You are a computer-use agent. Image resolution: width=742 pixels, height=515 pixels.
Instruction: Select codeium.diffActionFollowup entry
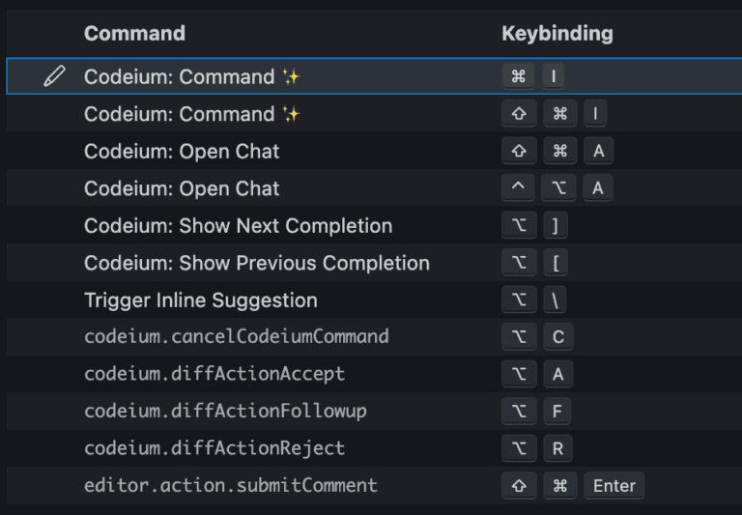click(374, 411)
